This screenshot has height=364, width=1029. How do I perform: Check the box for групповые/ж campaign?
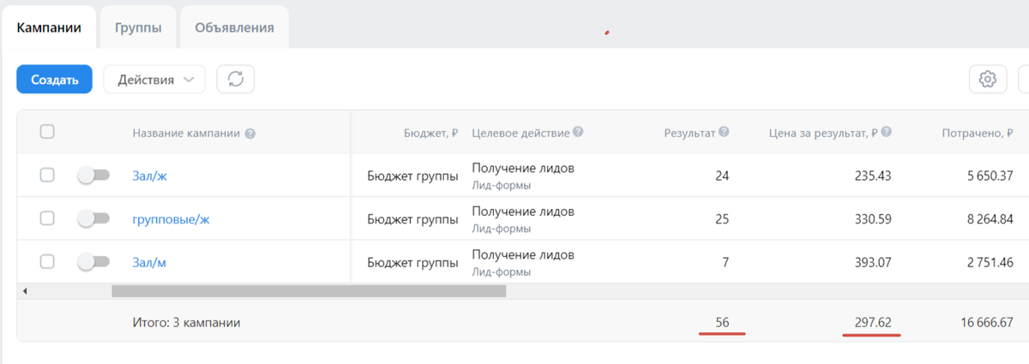[x=48, y=218]
